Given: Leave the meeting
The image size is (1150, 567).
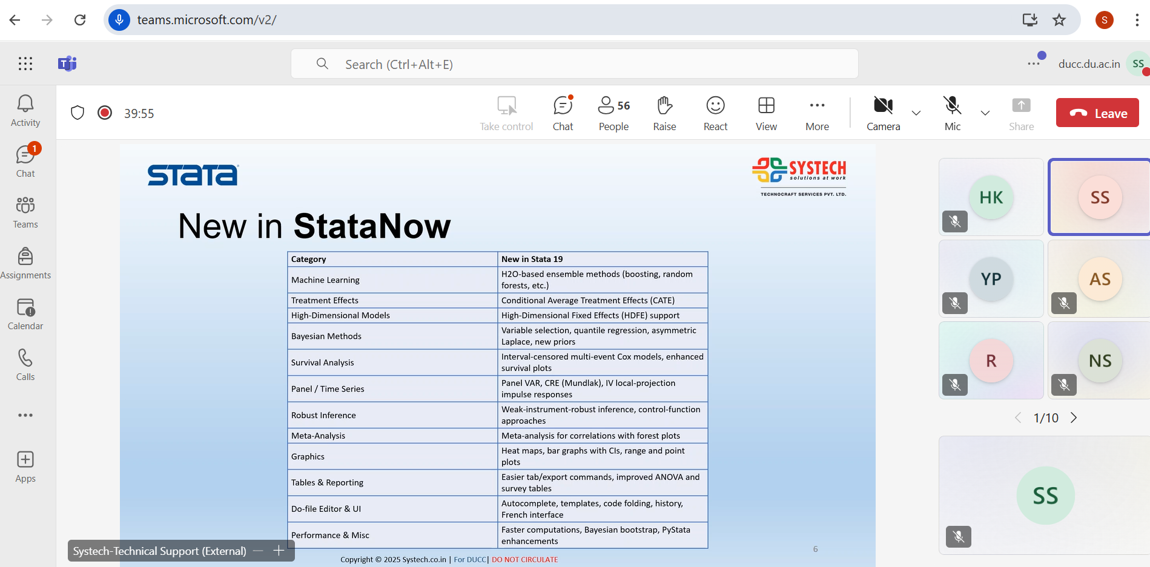Looking at the screenshot, I should pyautogui.click(x=1097, y=113).
